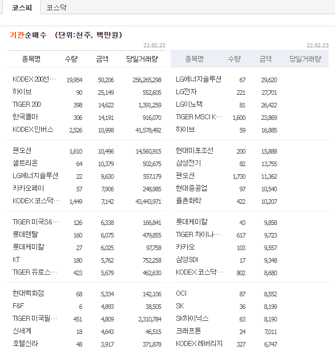Open 삼성전기 stock link
This screenshot has width=335, height=354.
[188, 163]
